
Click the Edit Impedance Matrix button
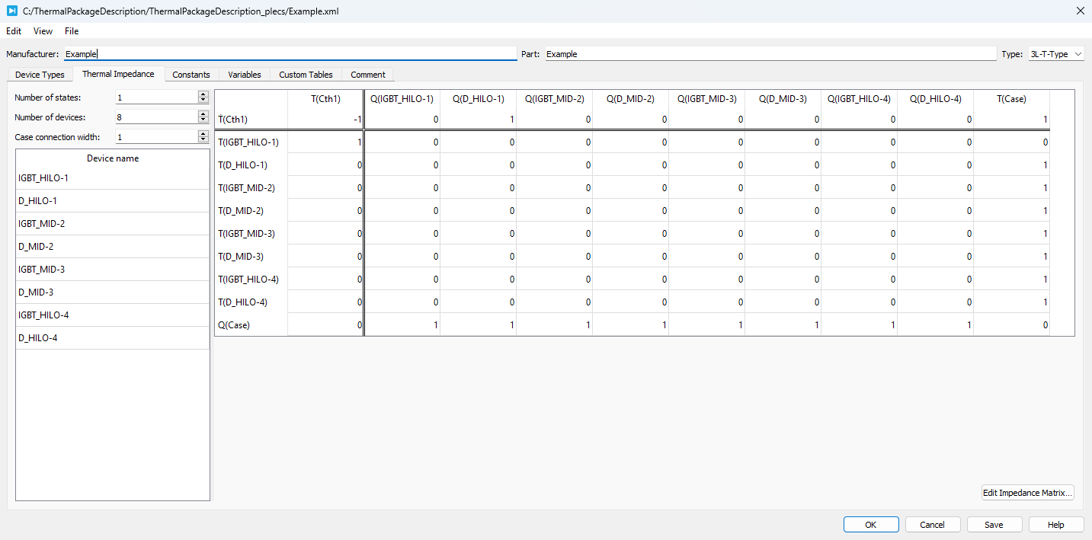coord(1027,493)
